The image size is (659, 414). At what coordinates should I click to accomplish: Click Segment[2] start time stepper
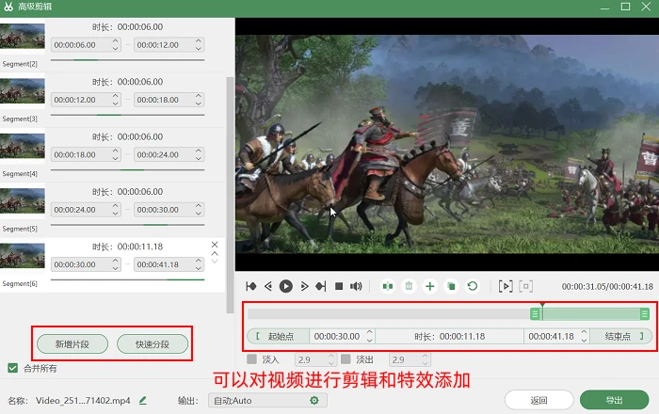click(x=115, y=44)
